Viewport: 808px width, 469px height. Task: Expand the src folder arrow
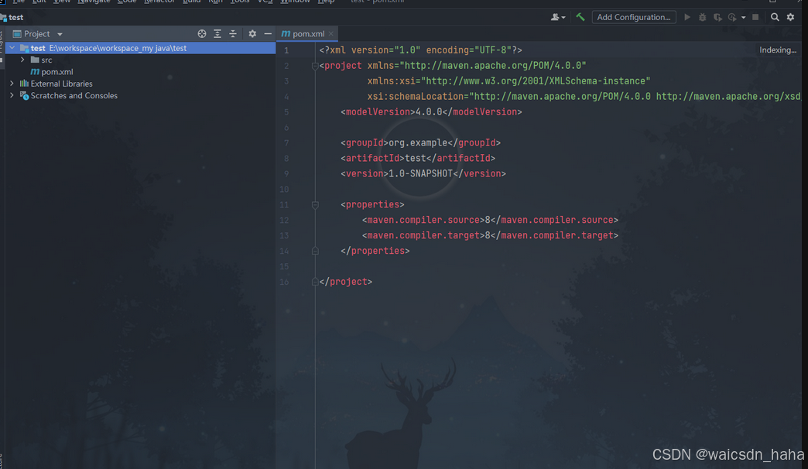22,60
